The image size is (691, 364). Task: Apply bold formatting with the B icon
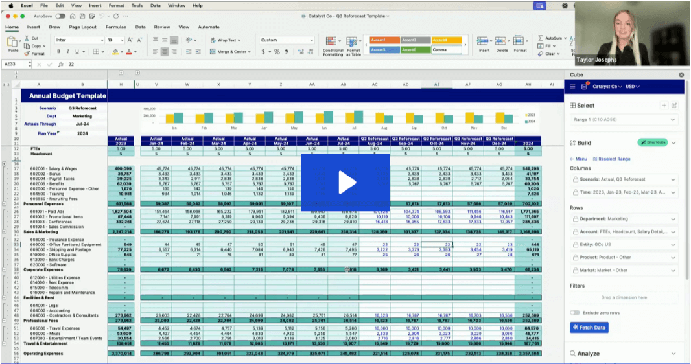(x=58, y=52)
